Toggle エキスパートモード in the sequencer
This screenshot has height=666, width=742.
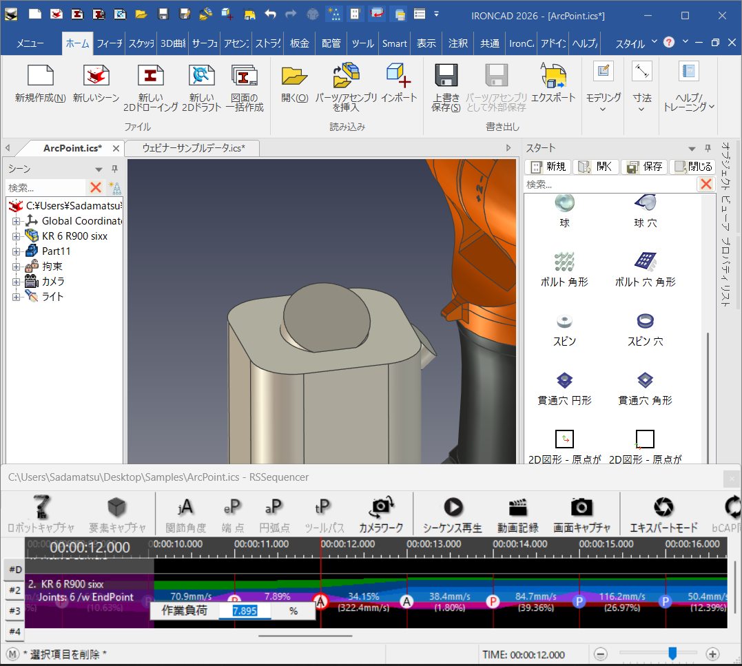[x=663, y=514]
